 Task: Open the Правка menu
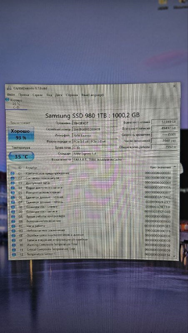tap(24, 95)
